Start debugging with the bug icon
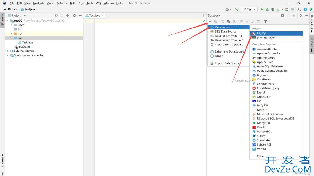 point(267,9)
